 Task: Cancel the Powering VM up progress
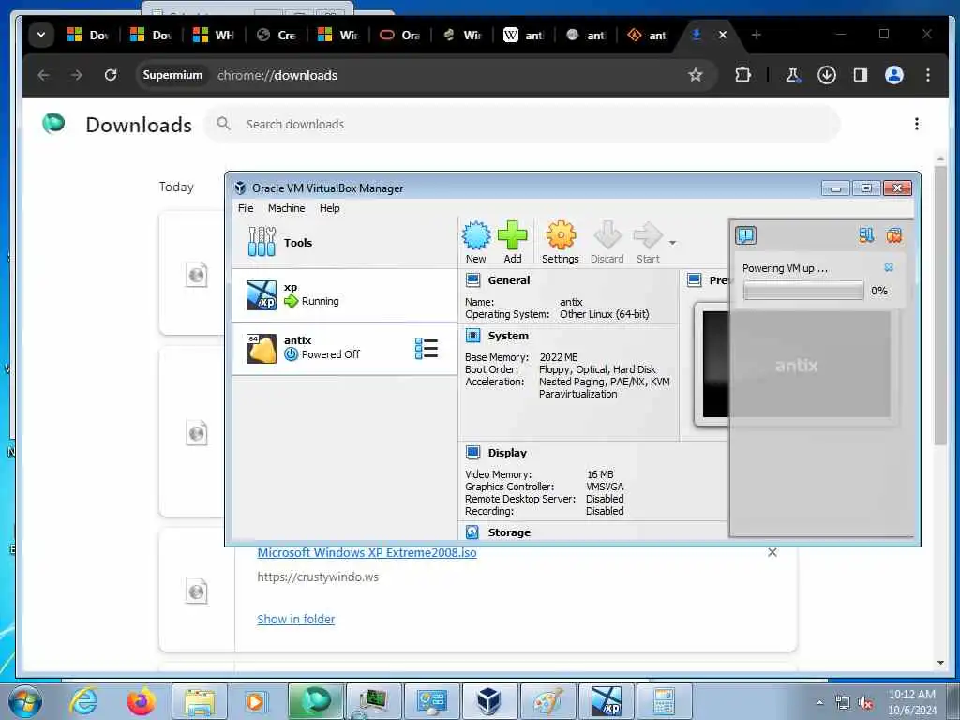(889, 267)
